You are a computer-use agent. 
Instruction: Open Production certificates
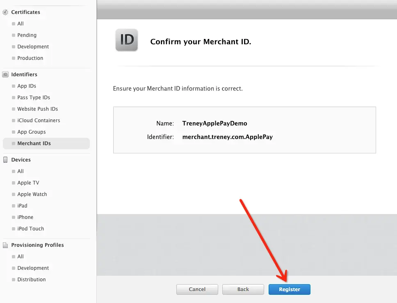30,58
